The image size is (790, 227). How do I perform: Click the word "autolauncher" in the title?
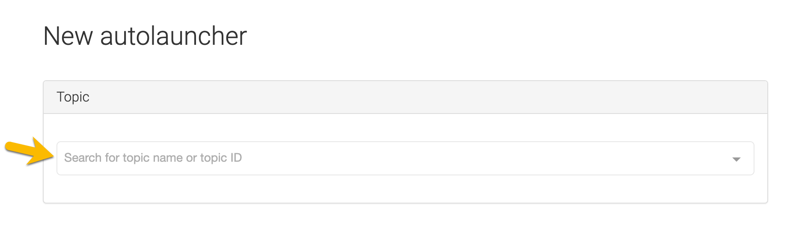173,36
